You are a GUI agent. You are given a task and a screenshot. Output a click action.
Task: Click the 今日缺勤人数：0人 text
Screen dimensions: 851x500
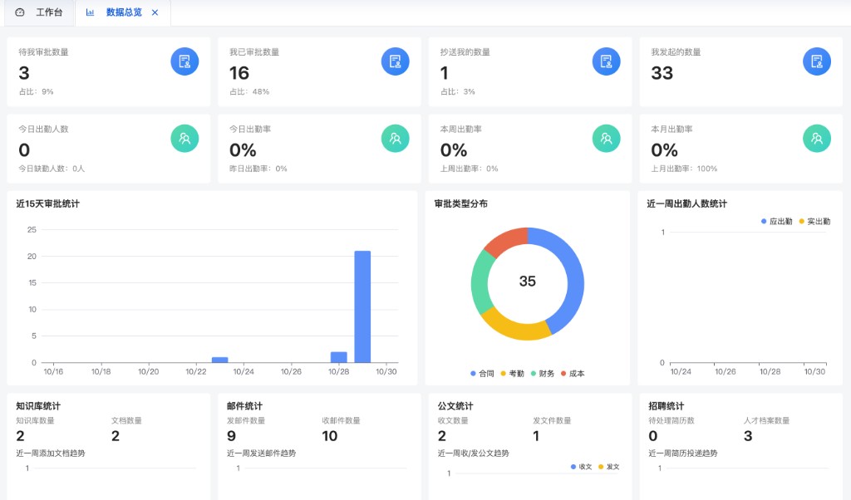52,169
